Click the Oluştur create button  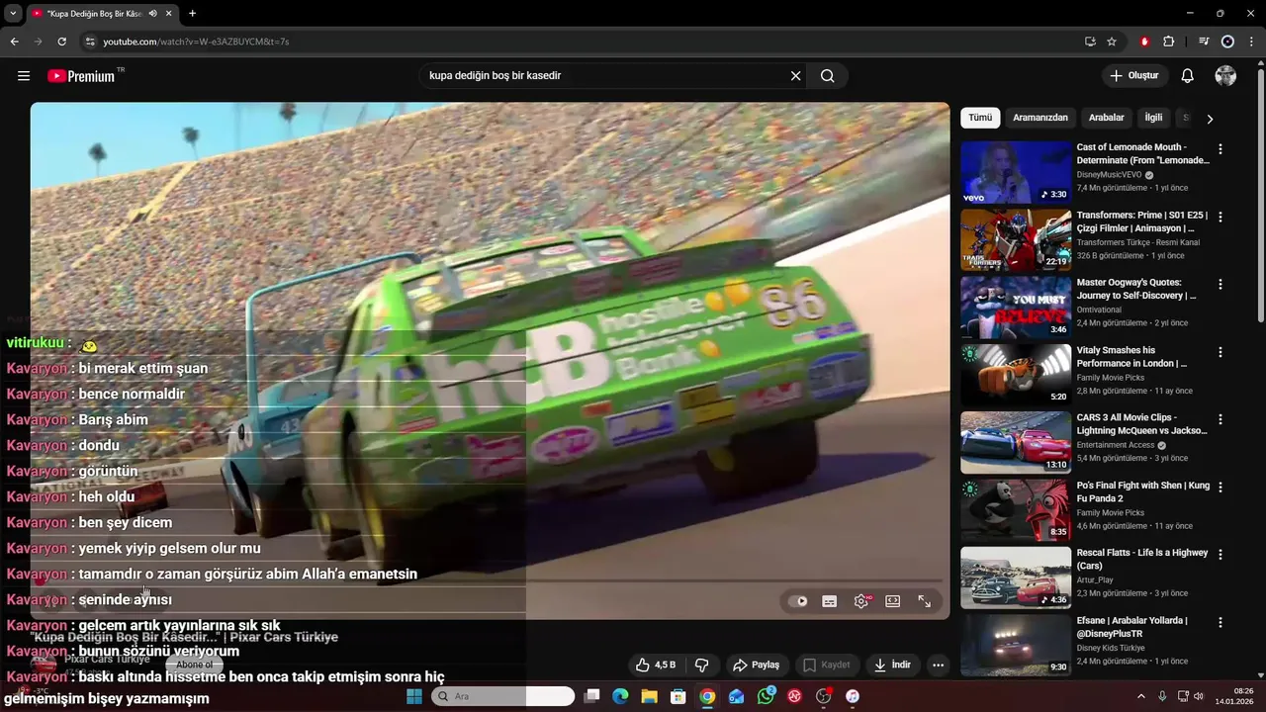pyautogui.click(x=1133, y=76)
